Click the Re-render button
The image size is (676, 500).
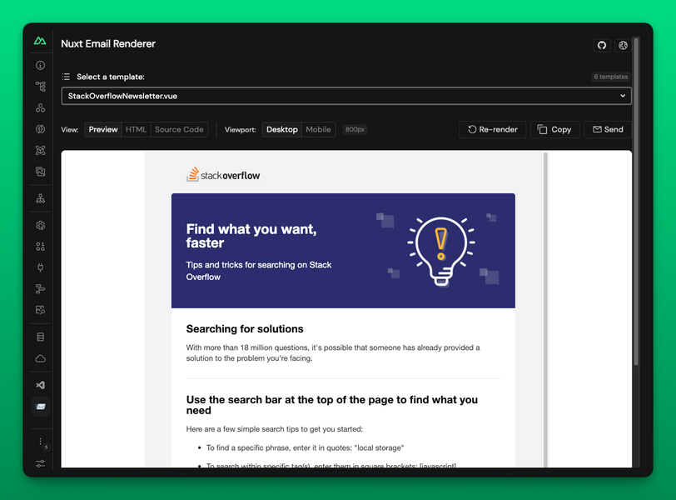[493, 130]
